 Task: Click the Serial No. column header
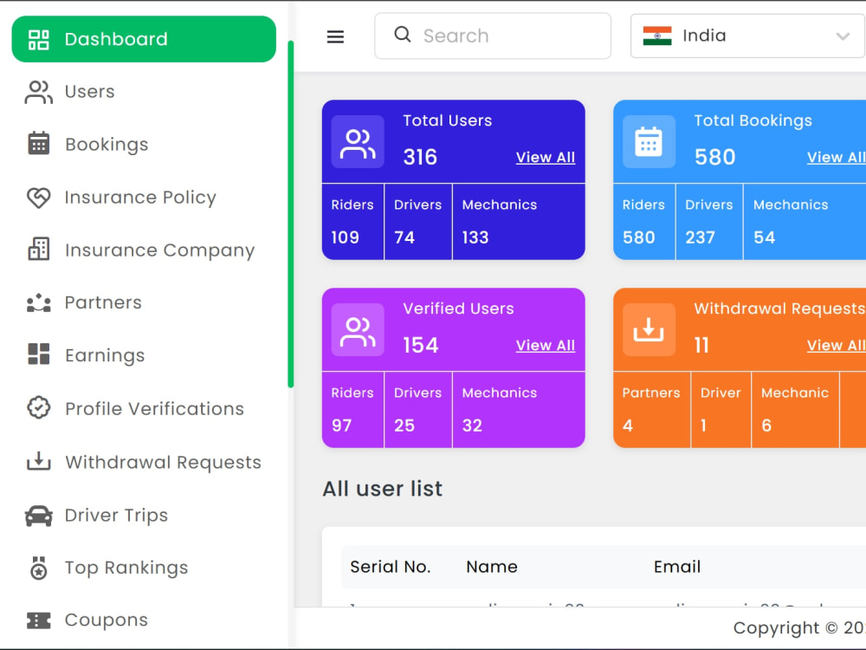[x=391, y=567]
